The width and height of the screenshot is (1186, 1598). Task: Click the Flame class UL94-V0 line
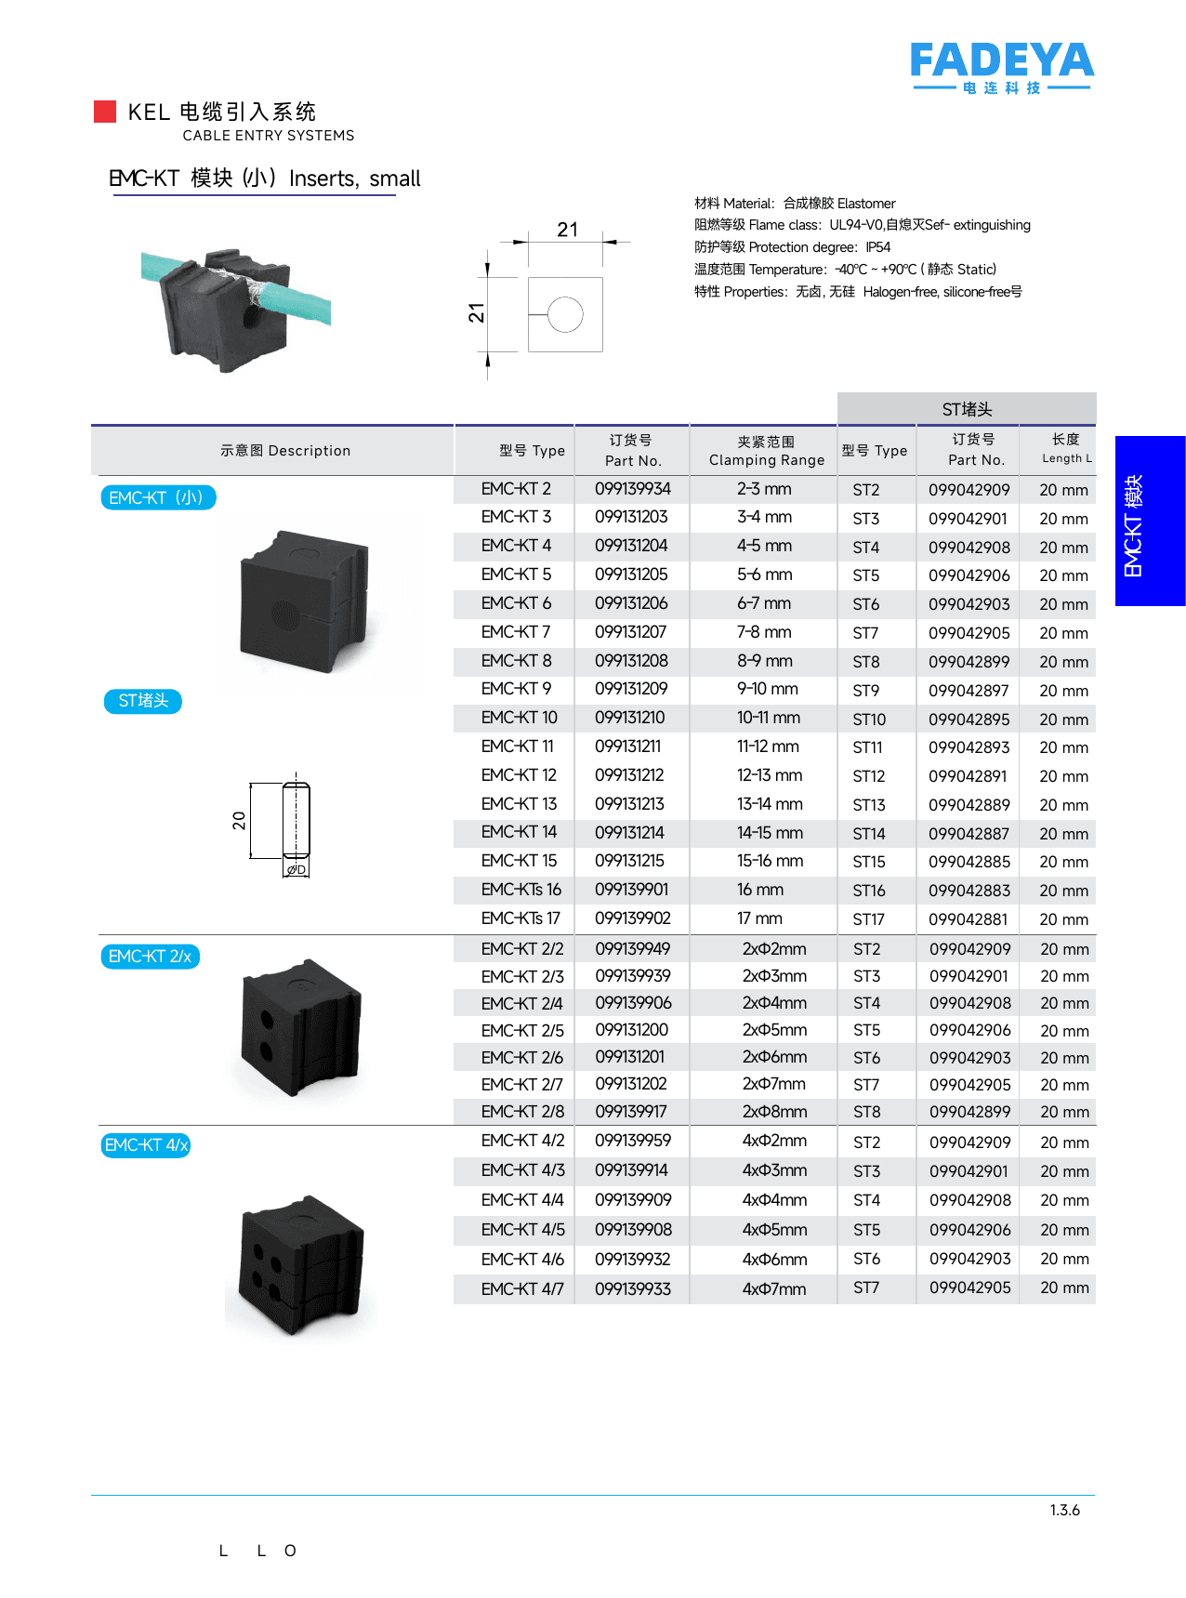(x=863, y=225)
